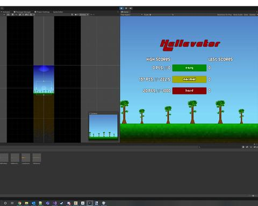Open Unity Hub white icon in taskbar
The image size is (258, 206).
83,203
